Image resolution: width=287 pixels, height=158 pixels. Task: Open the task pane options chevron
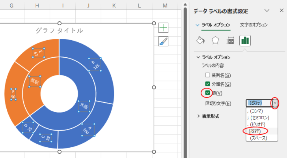click(267, 11)
